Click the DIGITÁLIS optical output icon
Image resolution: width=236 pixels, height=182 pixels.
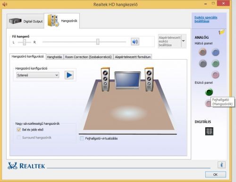209,131
